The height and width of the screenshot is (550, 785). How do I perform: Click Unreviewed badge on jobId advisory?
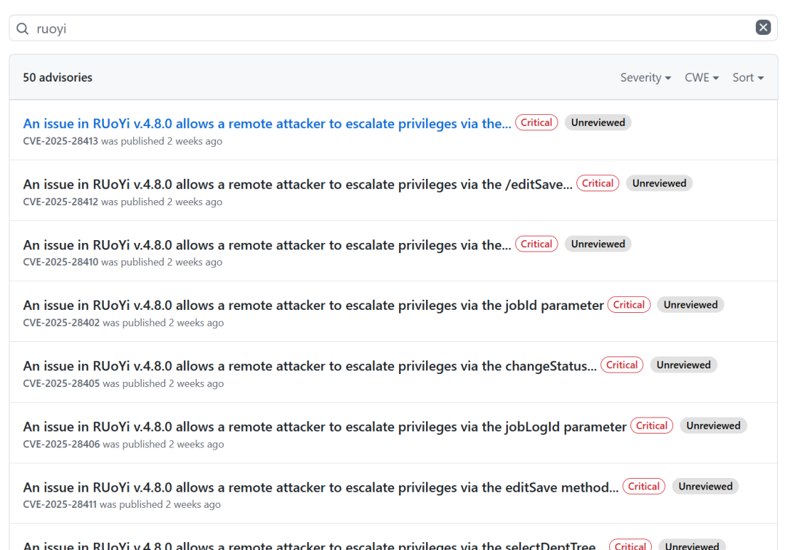pos(691,305)
